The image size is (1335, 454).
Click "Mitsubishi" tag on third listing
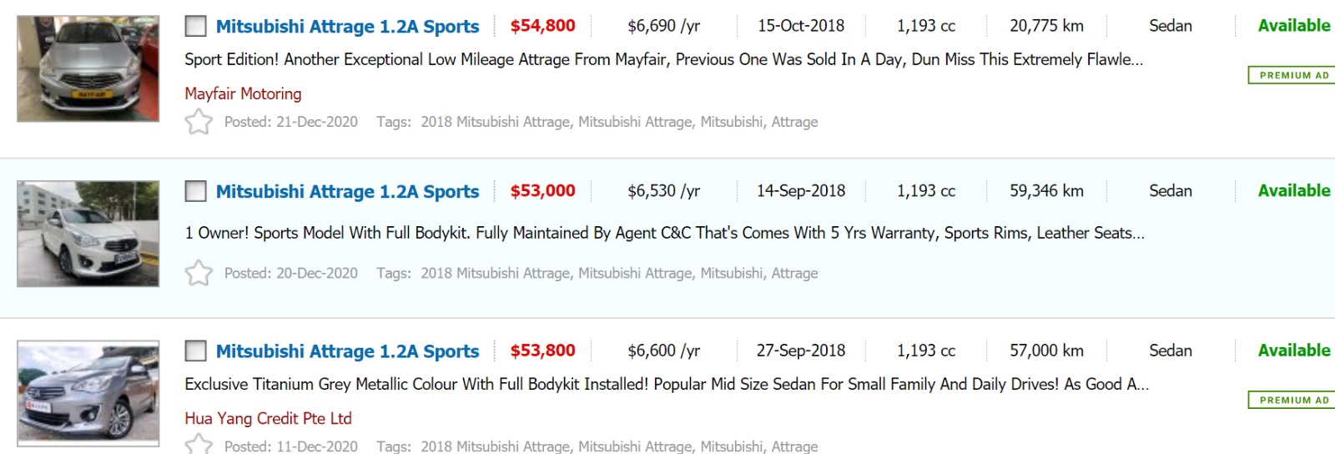(732, 446)
